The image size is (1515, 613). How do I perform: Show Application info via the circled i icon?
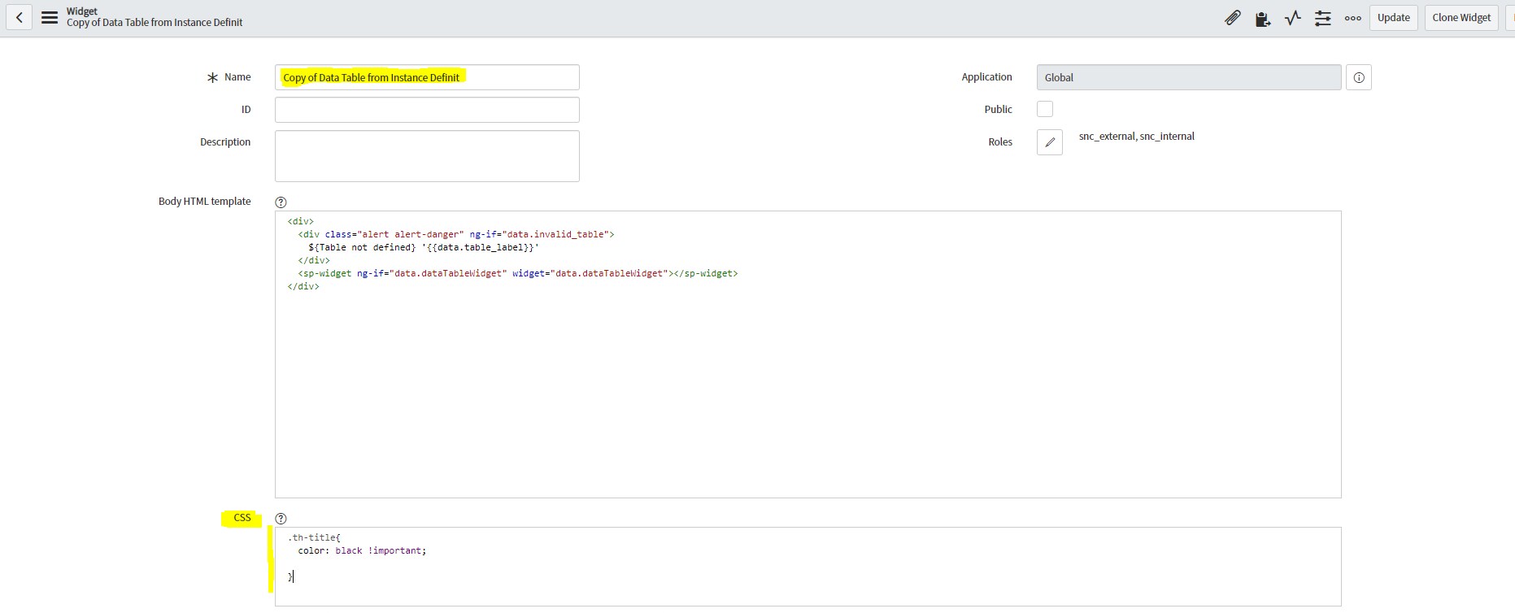tap(1359, 77)
